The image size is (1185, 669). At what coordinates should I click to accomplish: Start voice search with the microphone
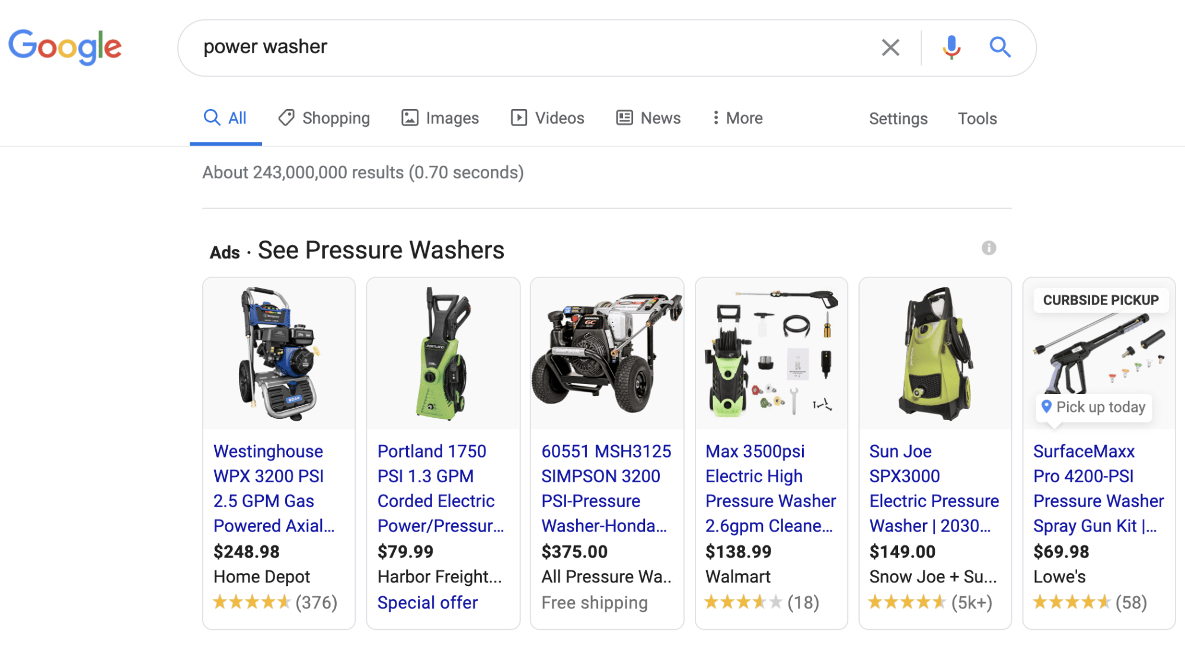[951, 47]
